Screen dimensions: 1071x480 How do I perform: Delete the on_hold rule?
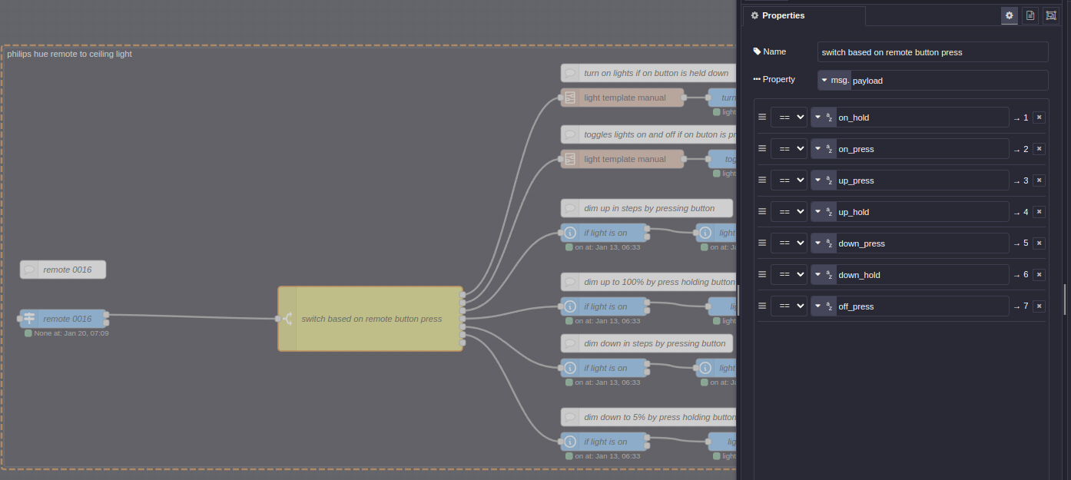coord(1039,118)
